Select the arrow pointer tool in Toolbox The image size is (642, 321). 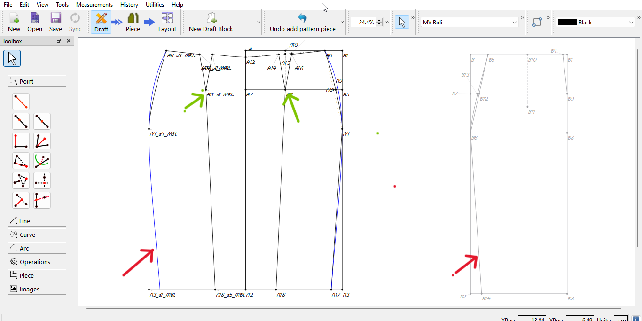12,59
